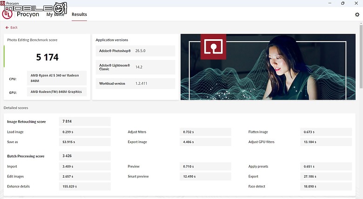Viewport: 363px width, 199px height.
Task: Click the Face detect value 18.090 s
Action: pos(326,186)
